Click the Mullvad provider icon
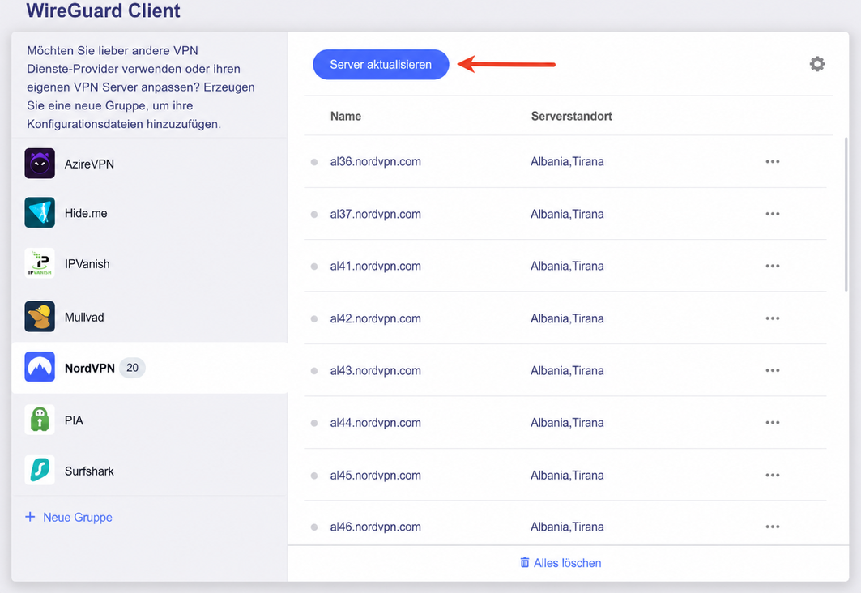The image size is (861, 593). click(x=40, y=316)
